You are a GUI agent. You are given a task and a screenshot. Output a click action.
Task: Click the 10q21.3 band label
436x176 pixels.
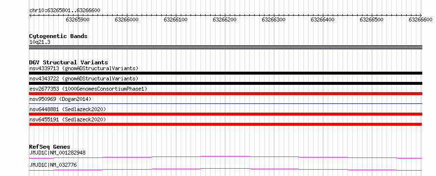[x=40, y=42]
